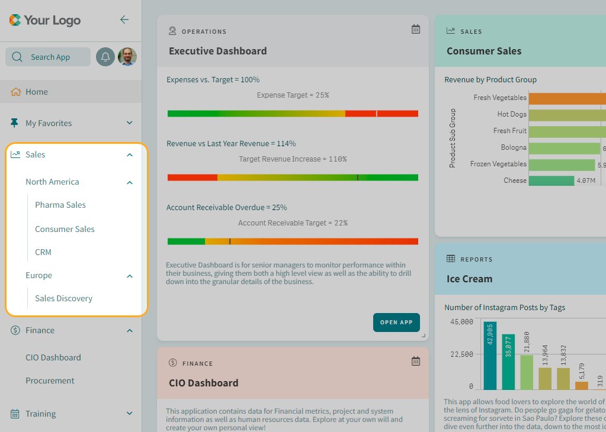Screen dimensions: 606x432
Task: Expand the My Favorites section chevron
Action: click(x=130, y=122)
